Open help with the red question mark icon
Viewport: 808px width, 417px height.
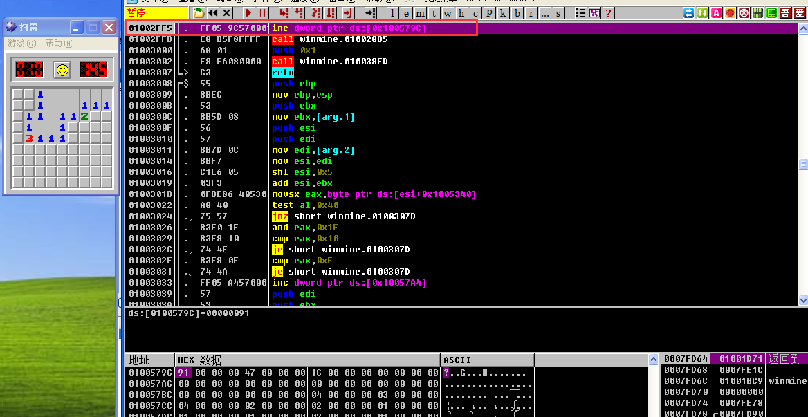[x=609, y=13]
